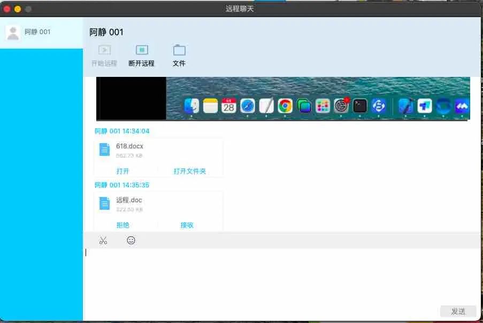The height and width of the screenshot is (323, 483).
Task: Click the 618.docx file icon
Action: tap(104, 150)
